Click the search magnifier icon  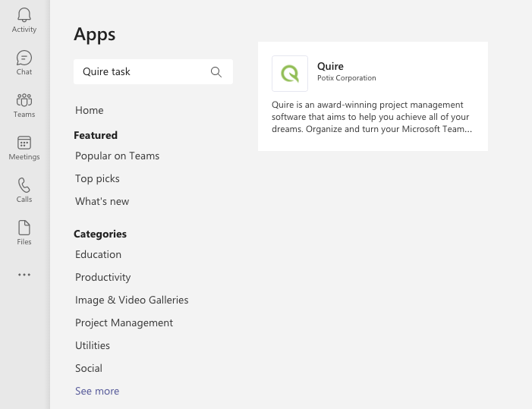[x=216, y=72]
